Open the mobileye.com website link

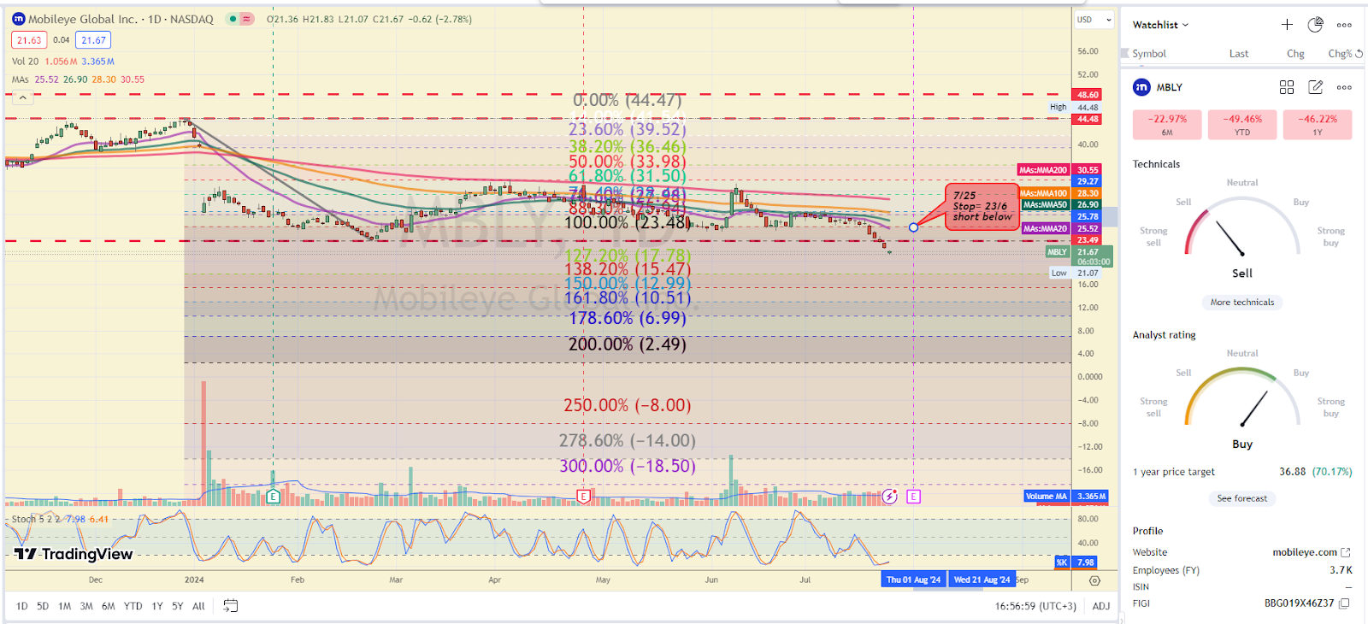click(x=1304, y=552)
